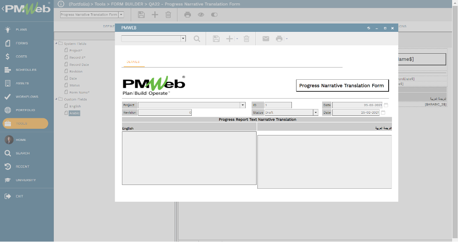Select the Project* system field

tap(76, 50)
